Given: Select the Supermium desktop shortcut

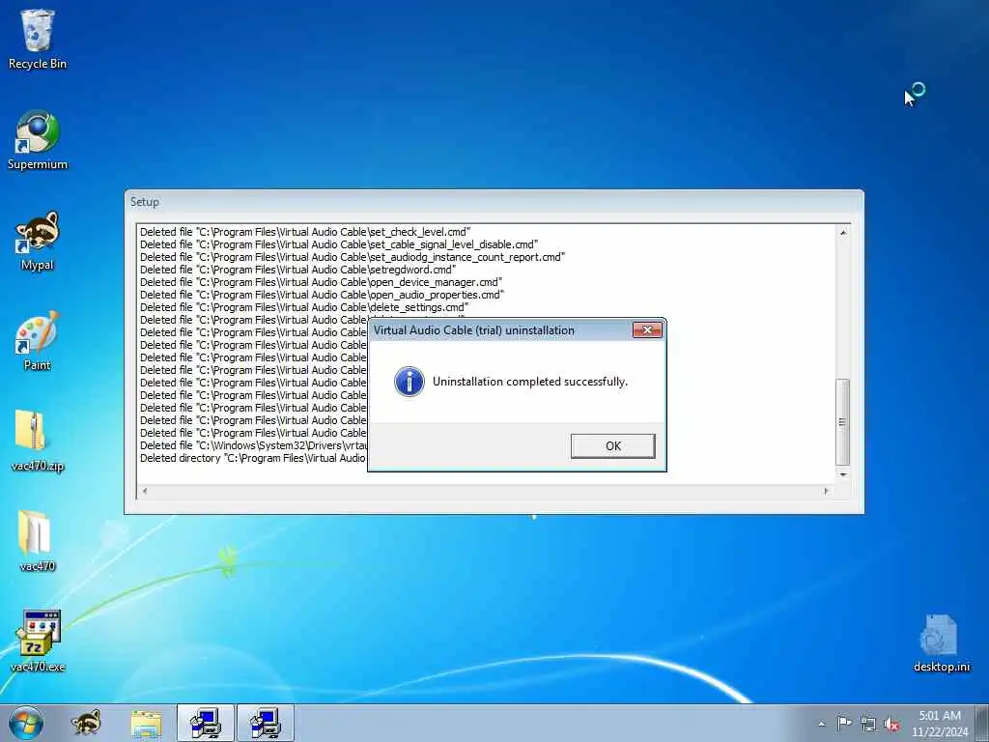Looking at the screenshot, I should click(x=38, y=140).
